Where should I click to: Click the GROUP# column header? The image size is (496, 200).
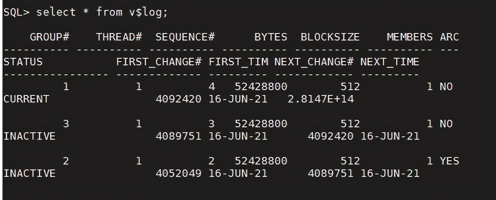click(49, 37)
